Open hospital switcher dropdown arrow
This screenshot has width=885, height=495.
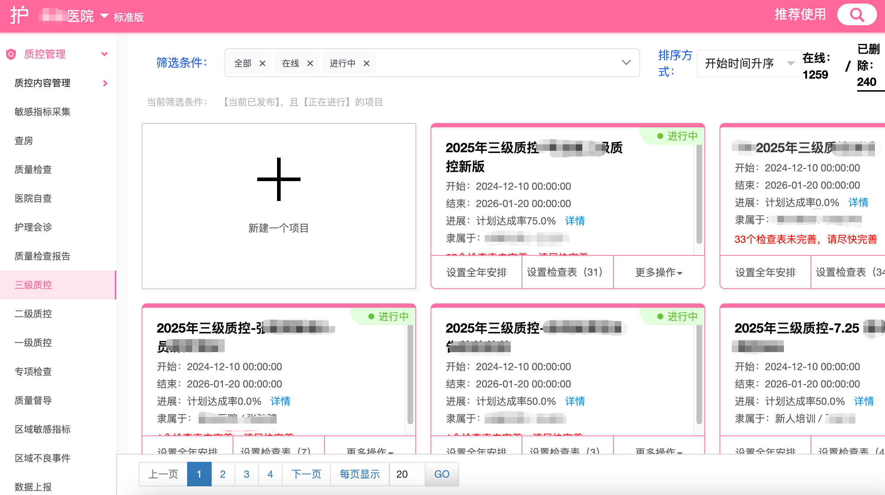(104, 16)
